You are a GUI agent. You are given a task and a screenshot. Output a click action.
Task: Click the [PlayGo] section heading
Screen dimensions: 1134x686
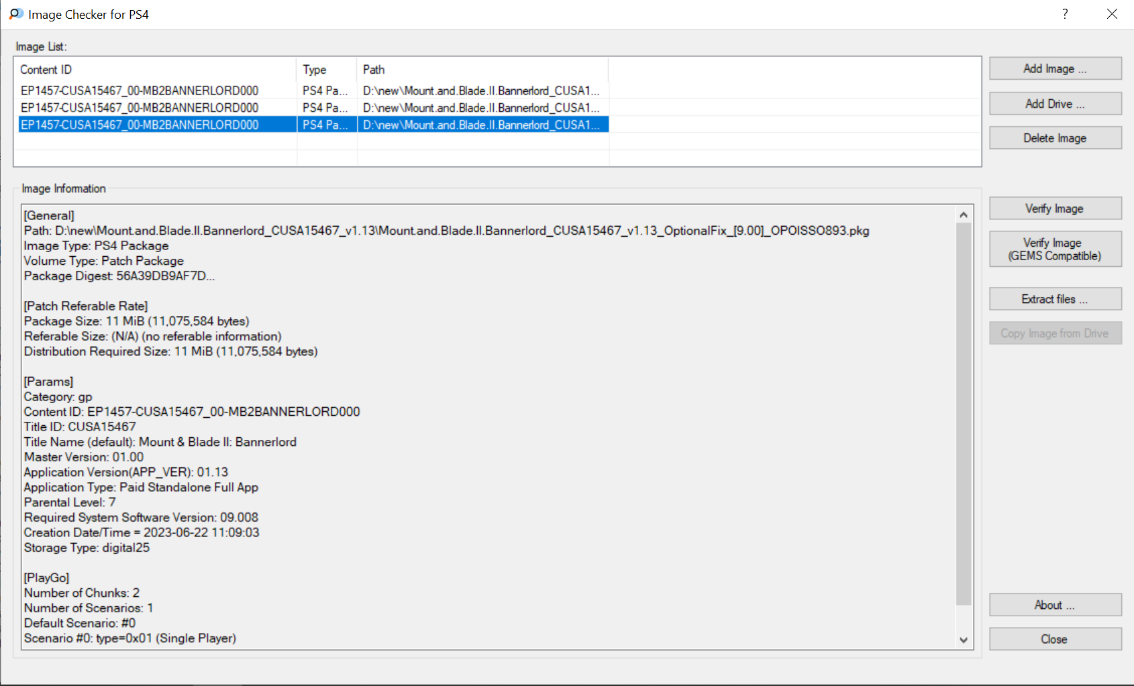[x=46, y=577]
